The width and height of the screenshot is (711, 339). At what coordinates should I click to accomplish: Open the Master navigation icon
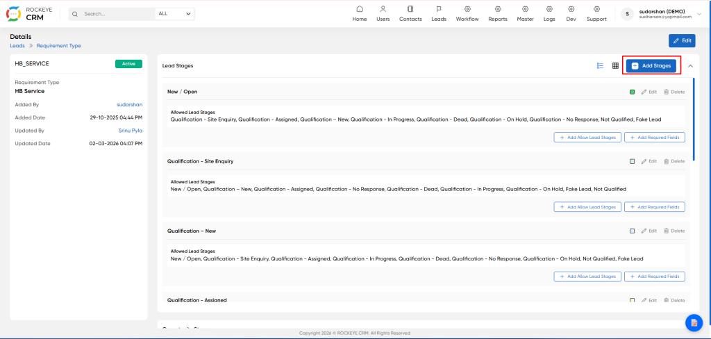[526, 9]
